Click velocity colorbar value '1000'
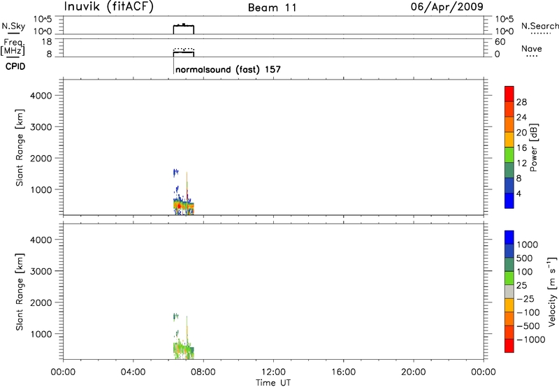This screenshot has height=387, width=559. [527, 244]
